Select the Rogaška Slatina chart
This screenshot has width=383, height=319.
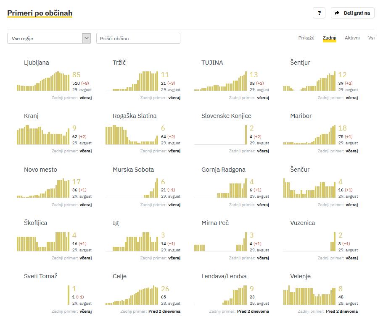click(132, 135)
